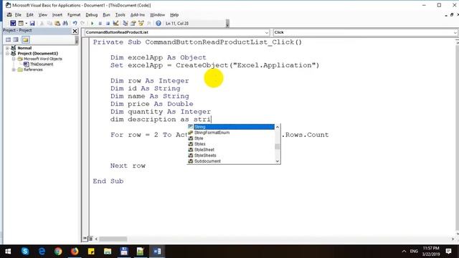The image size is (459, 258).
Task: Choose StringFormatEnum in the autocomplete list
Action: tap(231, 133)
